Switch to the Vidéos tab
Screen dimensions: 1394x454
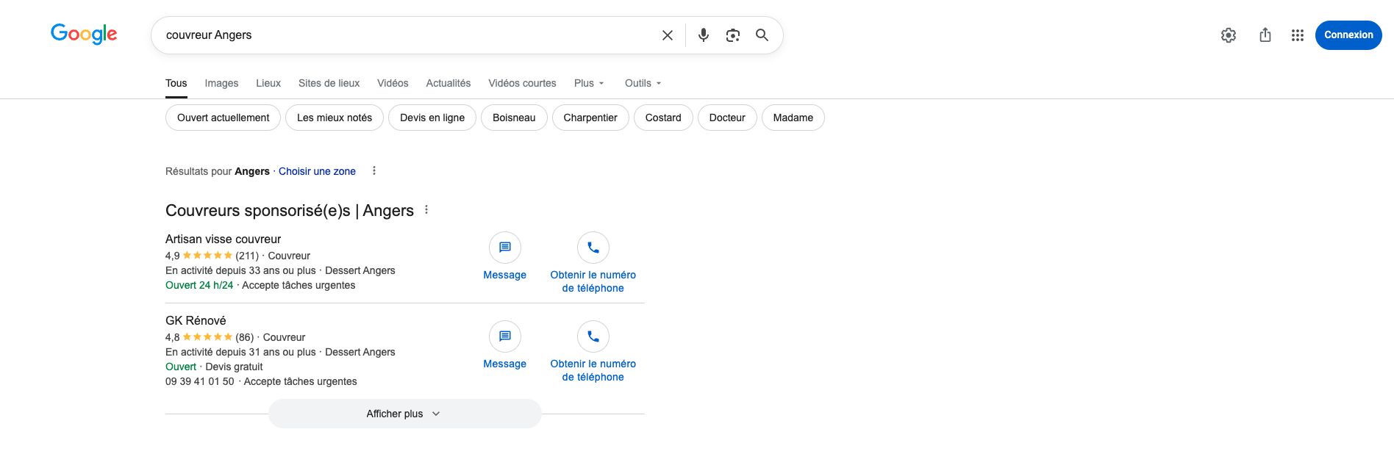point(393,83)
